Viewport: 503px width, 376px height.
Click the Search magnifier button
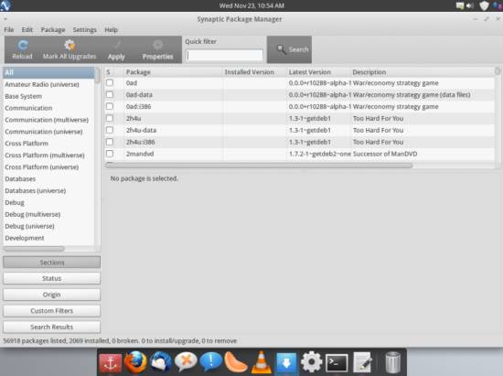tap(289, 49)
